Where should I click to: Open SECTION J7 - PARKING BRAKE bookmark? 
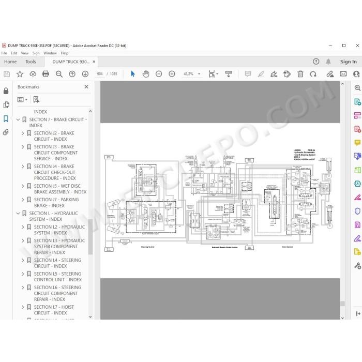pos(56,203)
